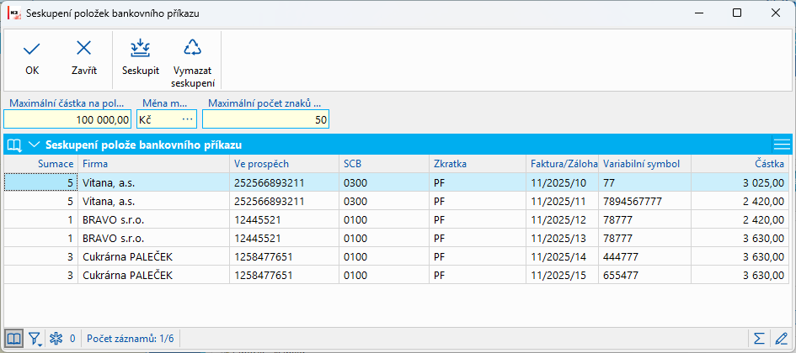The width and height of the screenshot is (796, 353).
Task: Click the sigma sum icon
Action: [x=759, y=339]
